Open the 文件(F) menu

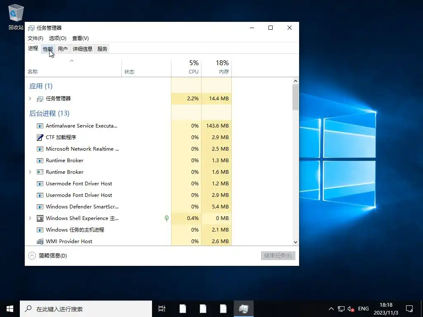(x=36, y=38)
